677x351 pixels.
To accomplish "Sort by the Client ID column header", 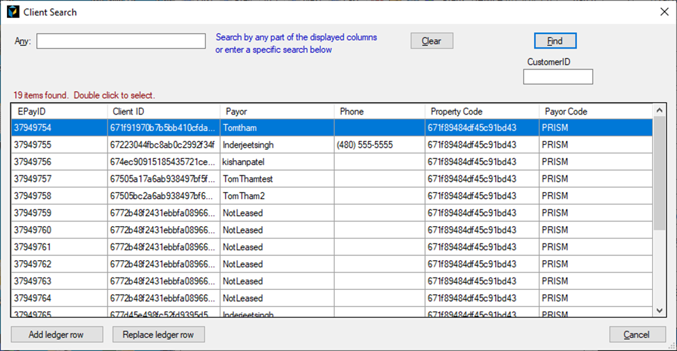I will [x=162, y=111].
